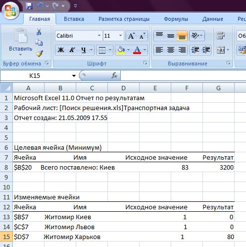246x247 pixels.
Task: Align text left in cell
Action: (x=159, y=50)
